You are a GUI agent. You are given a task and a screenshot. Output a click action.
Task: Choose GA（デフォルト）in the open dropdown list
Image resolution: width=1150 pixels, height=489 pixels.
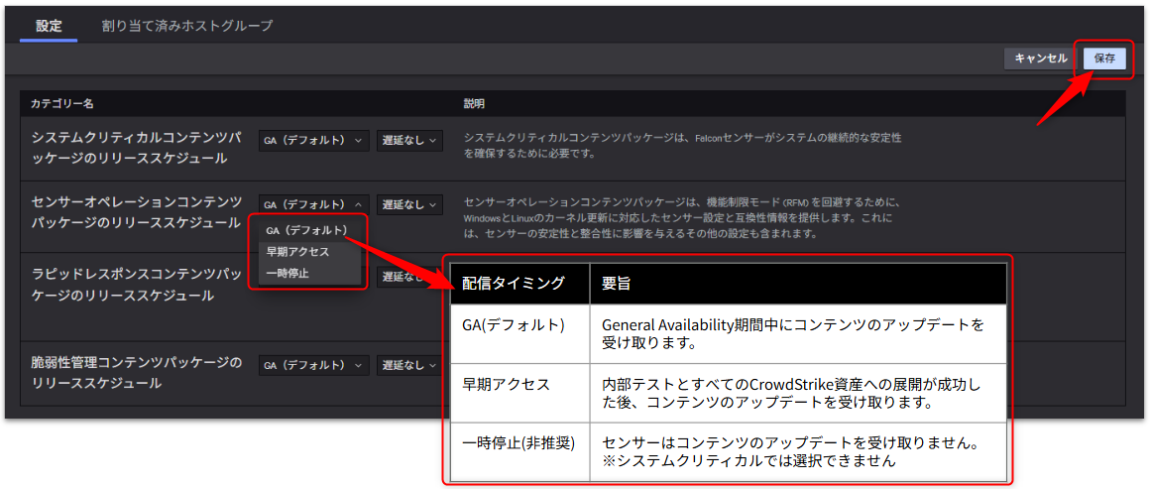(x=307, y=230)
